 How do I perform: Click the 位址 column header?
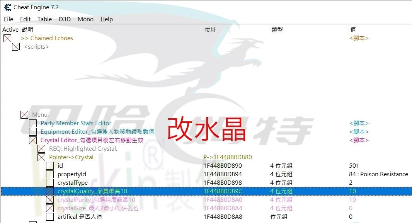click(x=210, y=29)
